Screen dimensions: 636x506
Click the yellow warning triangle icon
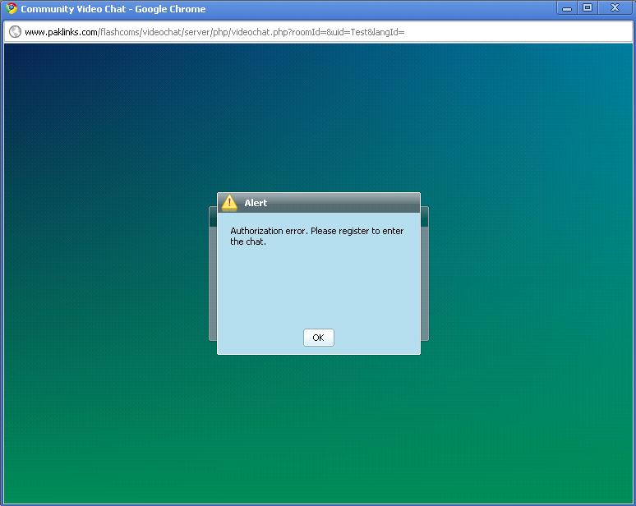(x=229, y=203)
